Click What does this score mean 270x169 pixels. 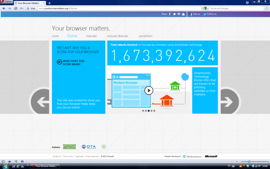pos(71,63)
